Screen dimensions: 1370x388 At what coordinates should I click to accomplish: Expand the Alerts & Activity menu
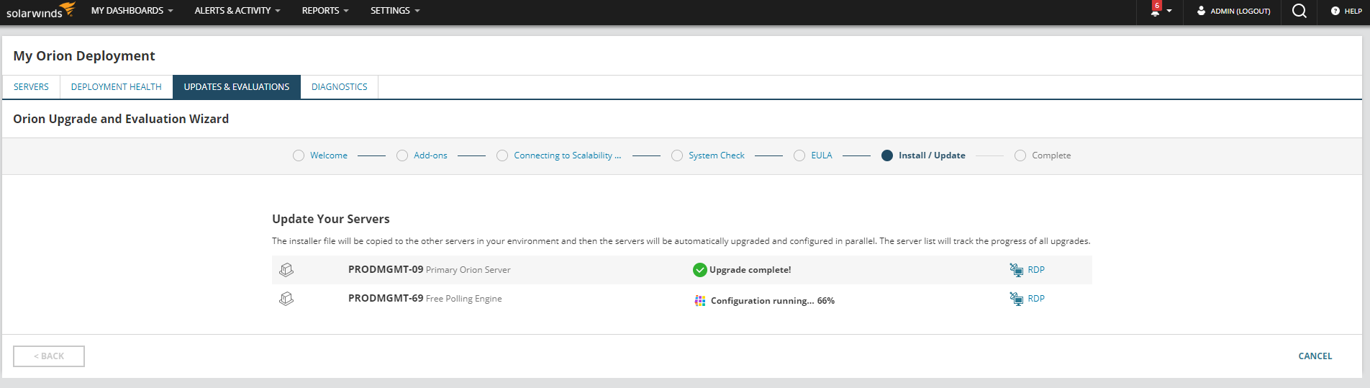(x=237, y=11)
